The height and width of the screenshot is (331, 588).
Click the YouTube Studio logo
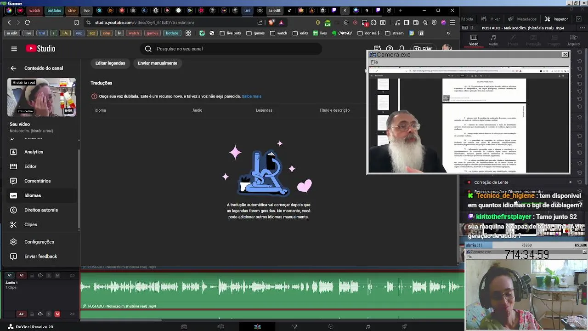click(40, 49)
